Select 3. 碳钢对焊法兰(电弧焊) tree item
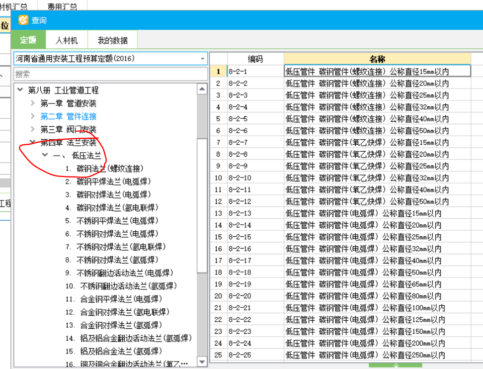 click(108, 194)
